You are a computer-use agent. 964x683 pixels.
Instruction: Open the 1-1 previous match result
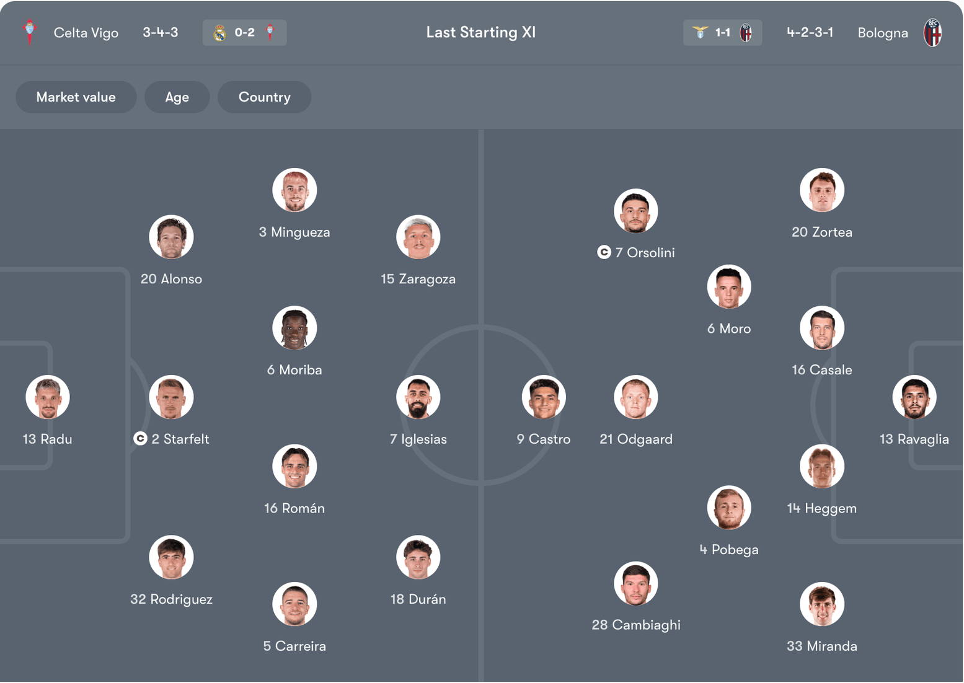tap(722, 33)
